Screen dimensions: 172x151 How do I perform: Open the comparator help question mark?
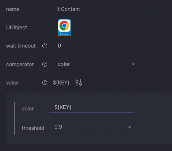(45, 64)
